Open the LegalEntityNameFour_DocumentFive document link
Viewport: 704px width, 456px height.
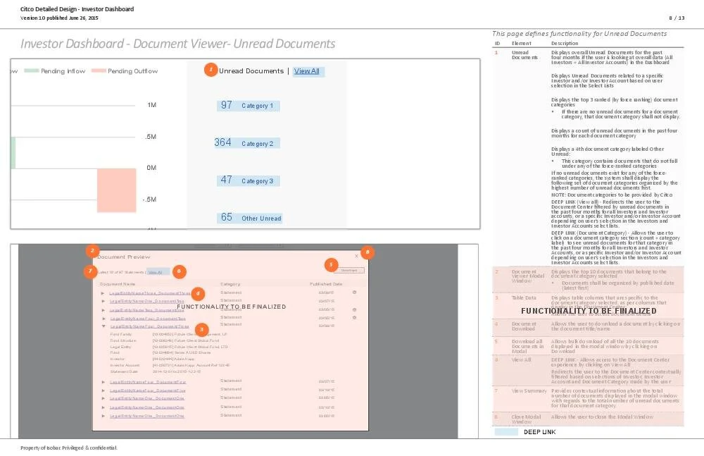[148, 390]
